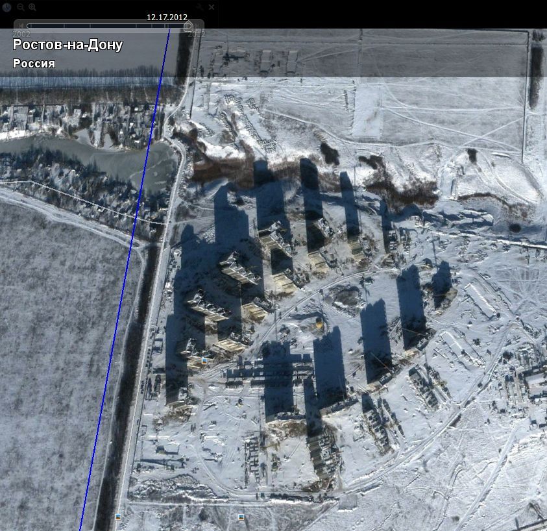Zoom out the timeline range
This screenshot has width=547, height=531.
tap(20, 7)
